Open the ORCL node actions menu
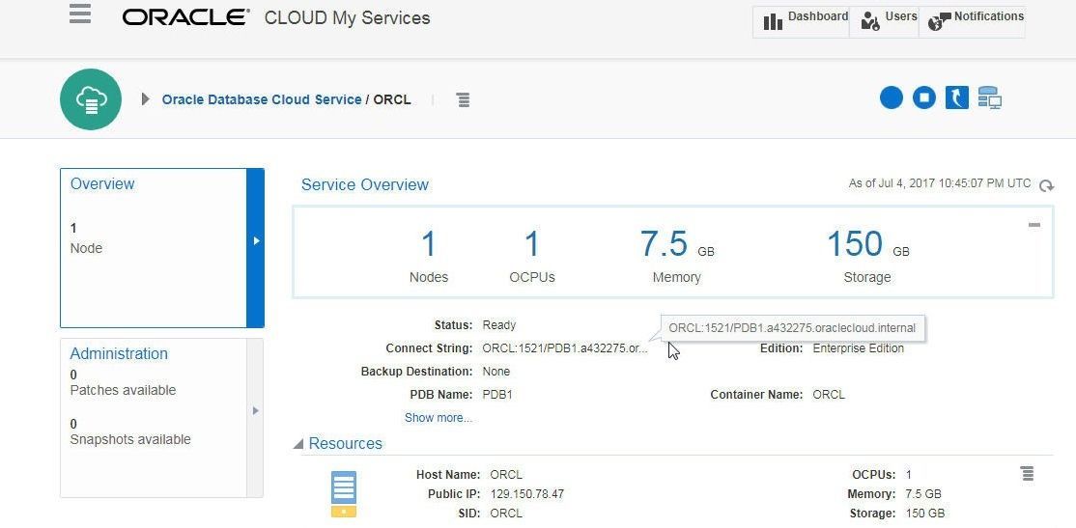1076x528 pixels. point(1028,473)
